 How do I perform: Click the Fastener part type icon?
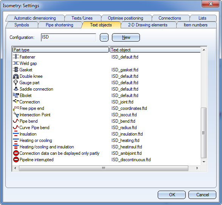pyautogui.click(x=16, y=57)
